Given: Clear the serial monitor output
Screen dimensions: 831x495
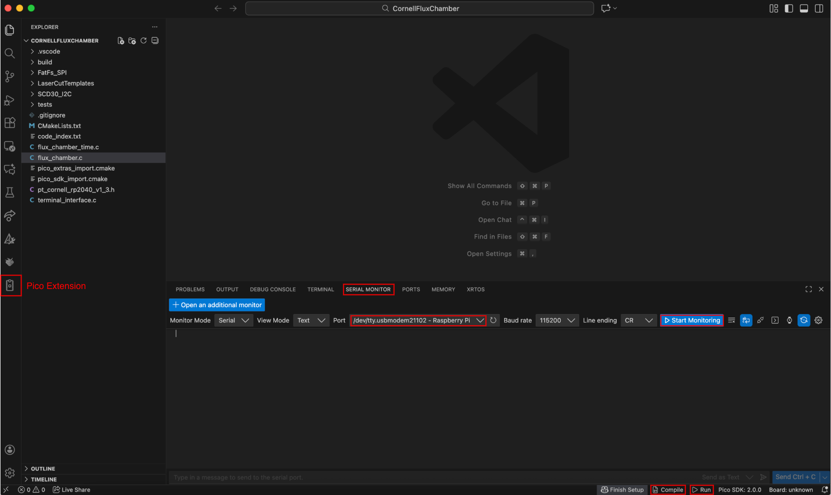Looking at the screenshot, I should coord(731,320).
